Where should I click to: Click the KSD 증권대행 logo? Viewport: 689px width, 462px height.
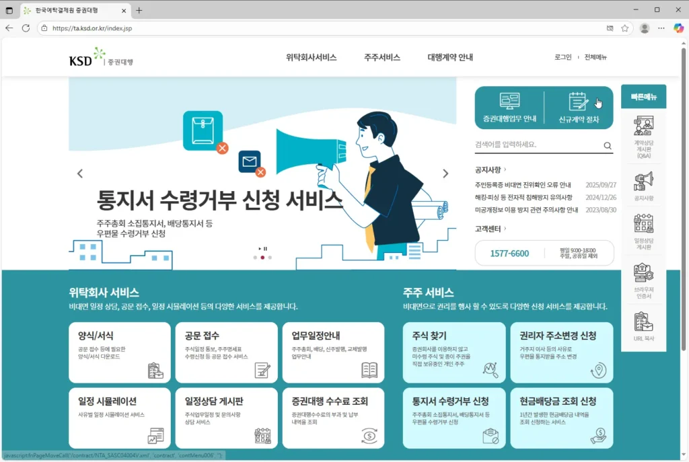click(x=101, y=58)
